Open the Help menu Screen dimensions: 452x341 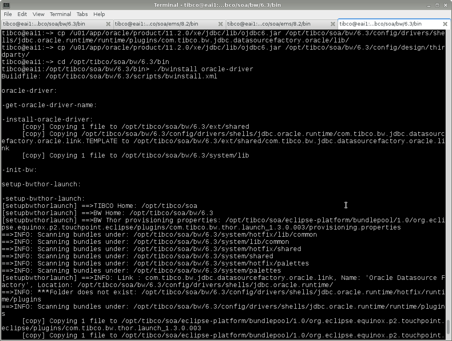pyautogui.click(x=99, y=14)
